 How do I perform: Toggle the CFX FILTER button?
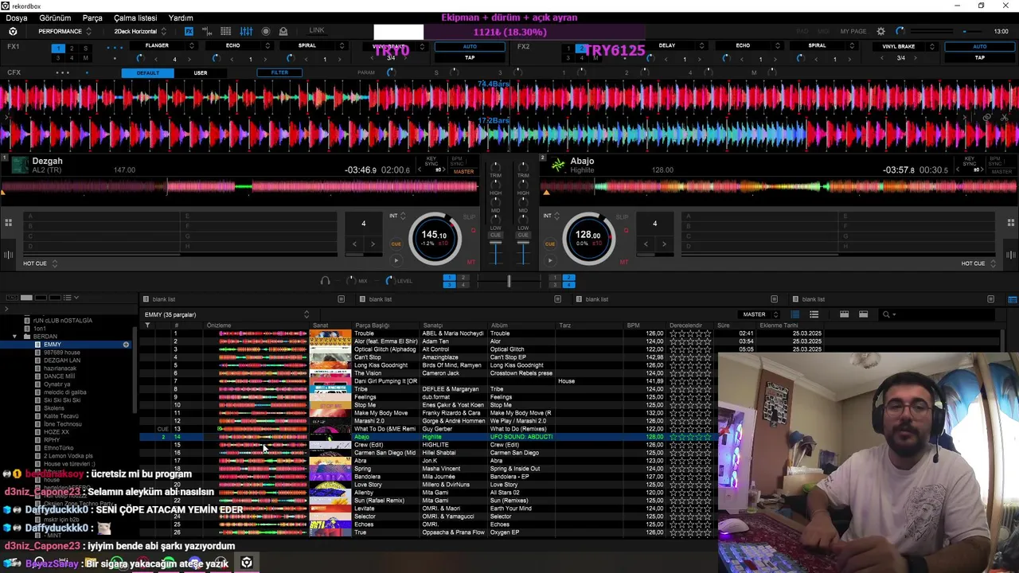pyautogui.click(x=279, y=72)
